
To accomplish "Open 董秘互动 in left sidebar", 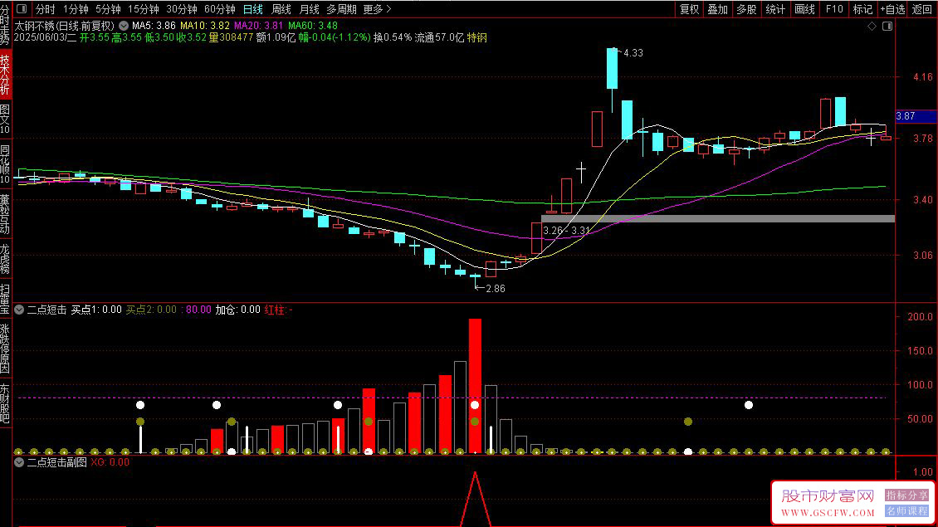I will pos(5,213).
